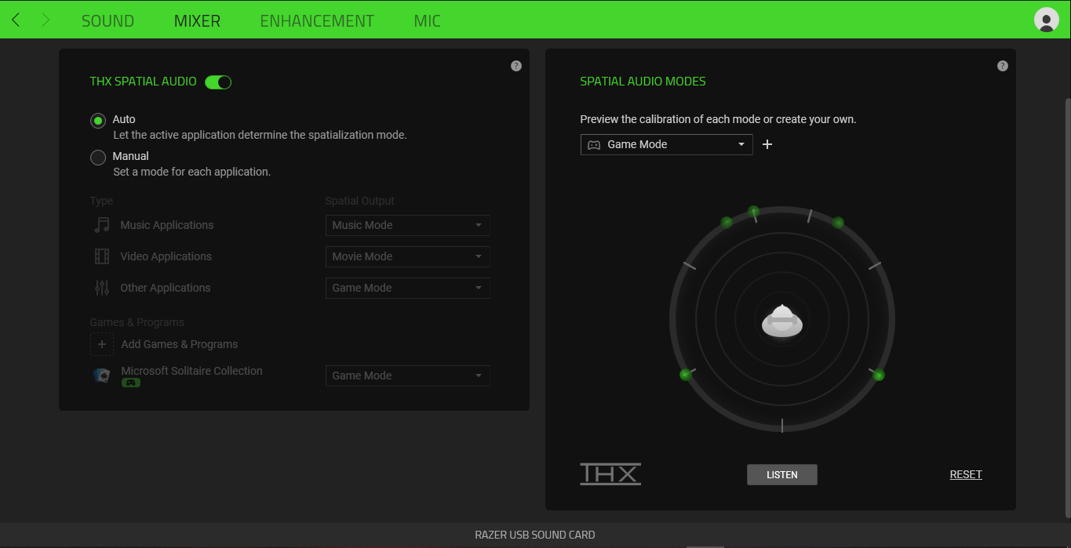Click the front-center green speaker dot
The width and height of the screenshot is (1071, 548).
coord(754,211)
